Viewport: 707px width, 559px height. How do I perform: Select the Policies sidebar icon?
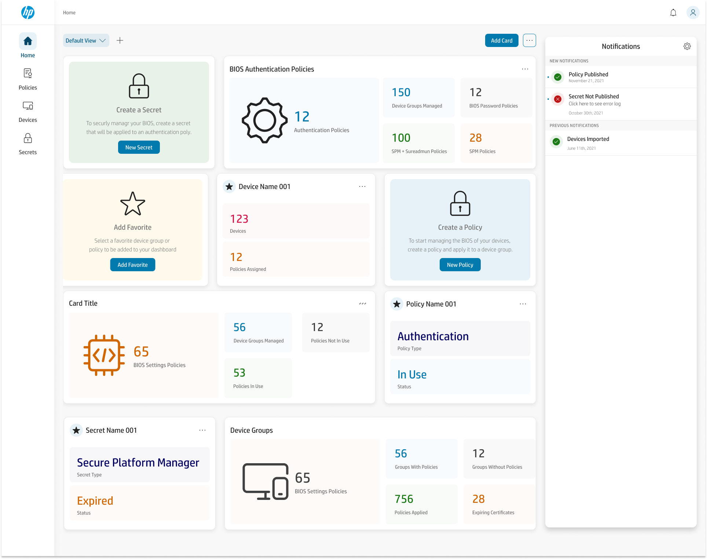tap(28, 73)
